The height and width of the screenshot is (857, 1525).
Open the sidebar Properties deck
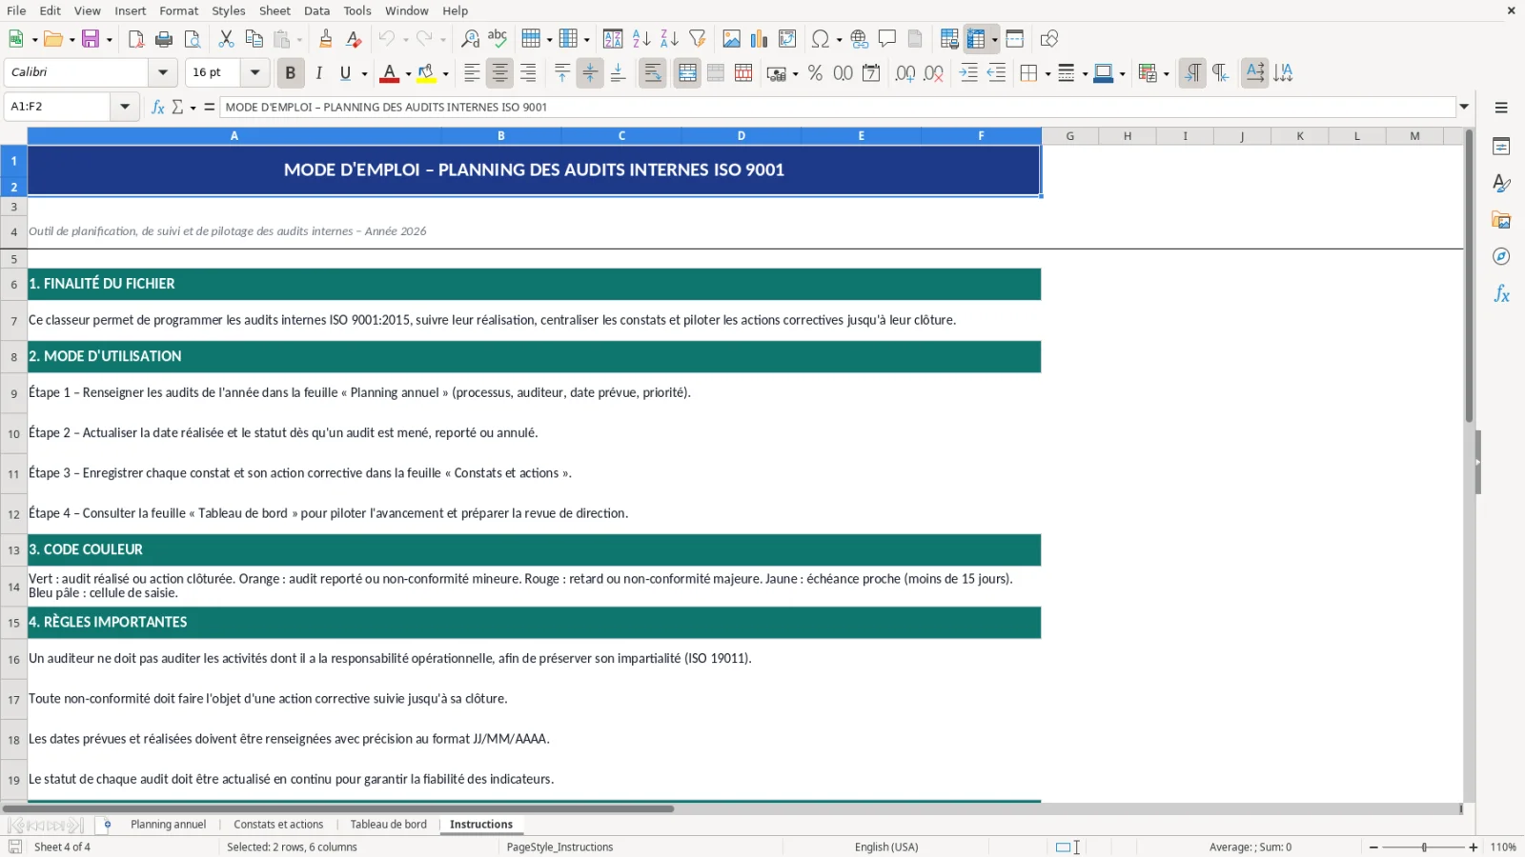coord(1501,147)
